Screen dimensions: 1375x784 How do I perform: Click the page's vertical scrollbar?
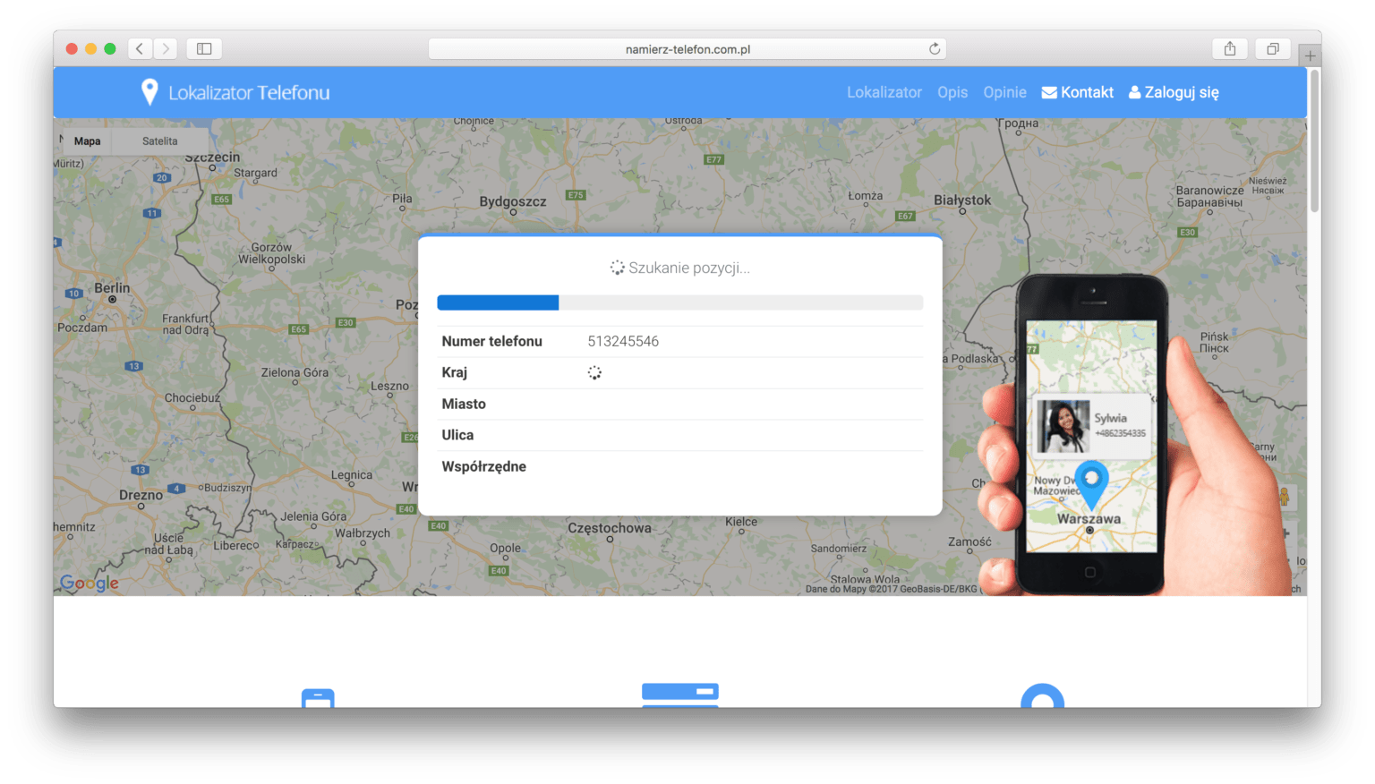point(1314,141)
